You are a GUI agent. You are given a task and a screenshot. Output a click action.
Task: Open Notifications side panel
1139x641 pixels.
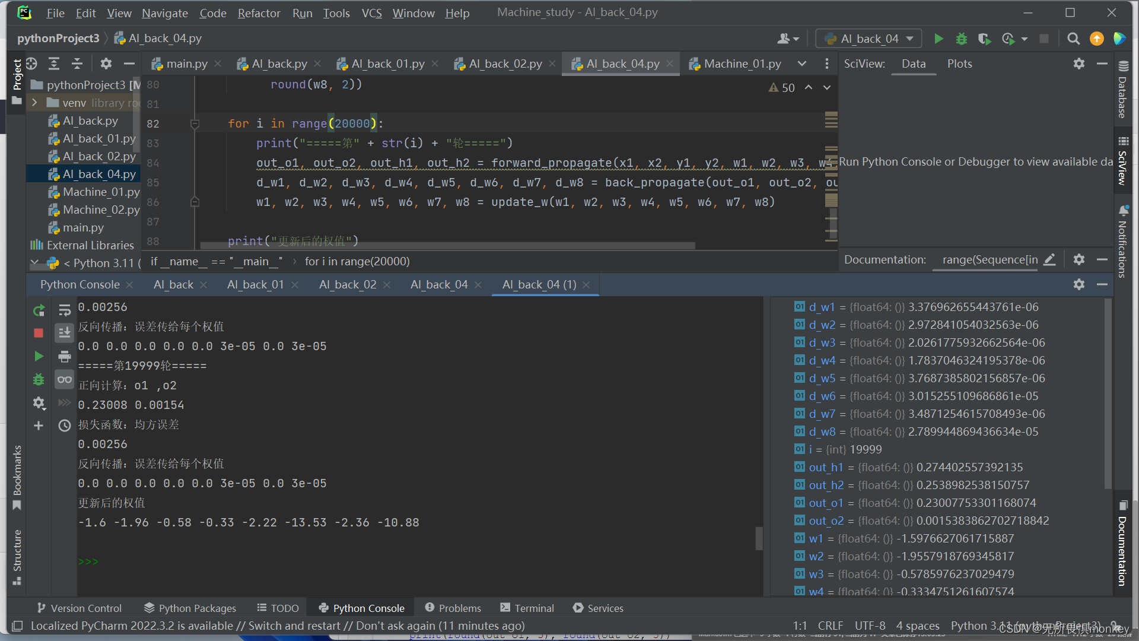1122,242
